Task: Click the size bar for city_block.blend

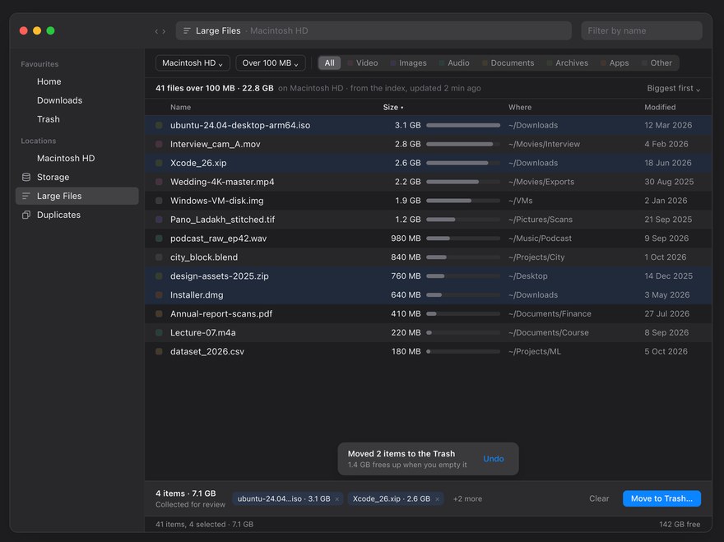Action: coord(463,257)
